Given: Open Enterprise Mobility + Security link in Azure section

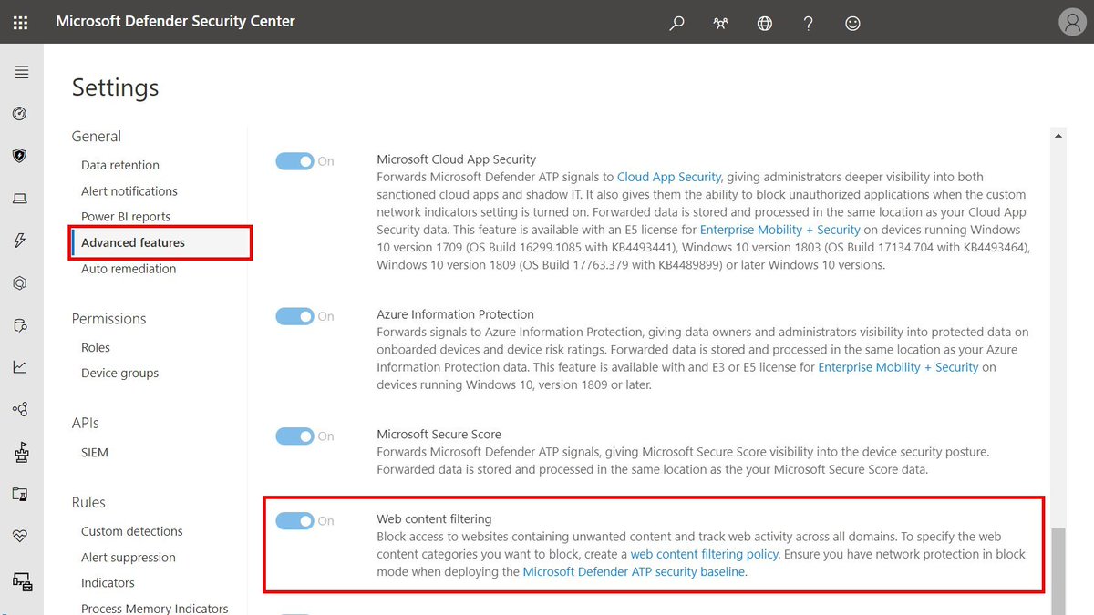Looking at the screenshot, I should point(898,367).
